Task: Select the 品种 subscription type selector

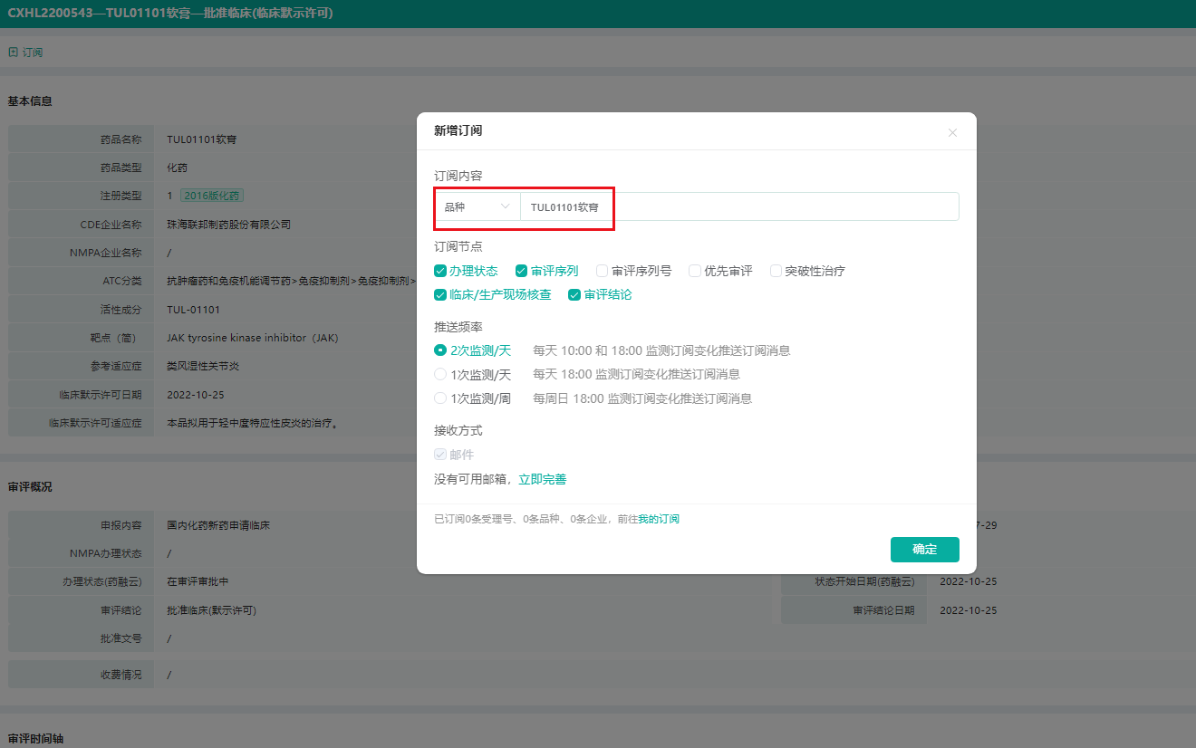Action: coord(477,207)
